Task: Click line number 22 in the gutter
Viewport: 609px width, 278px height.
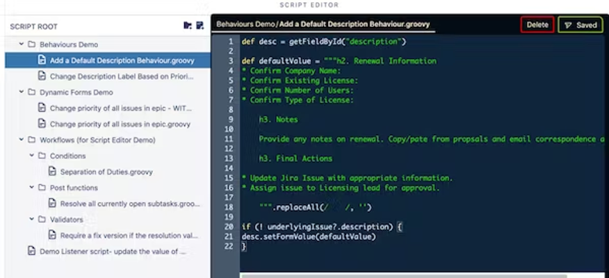Action: click(x=229, y=246)
